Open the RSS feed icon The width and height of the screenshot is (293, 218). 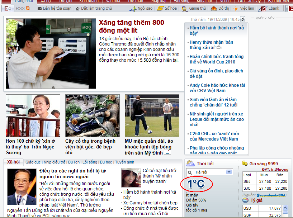[28, 8]
